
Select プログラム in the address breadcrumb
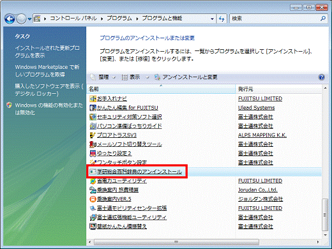pyautogui.click(x=119, y=19)
